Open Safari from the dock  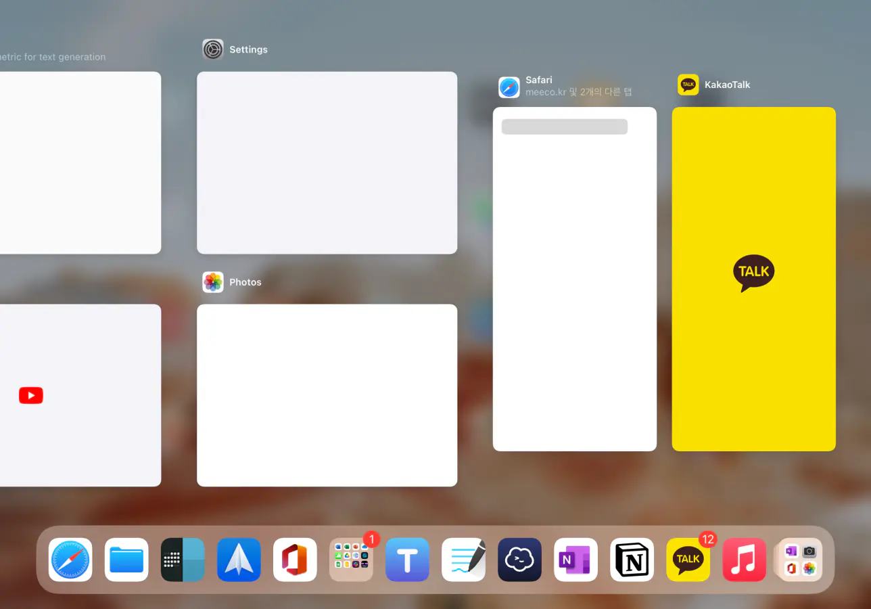click(x=70, y=560)
